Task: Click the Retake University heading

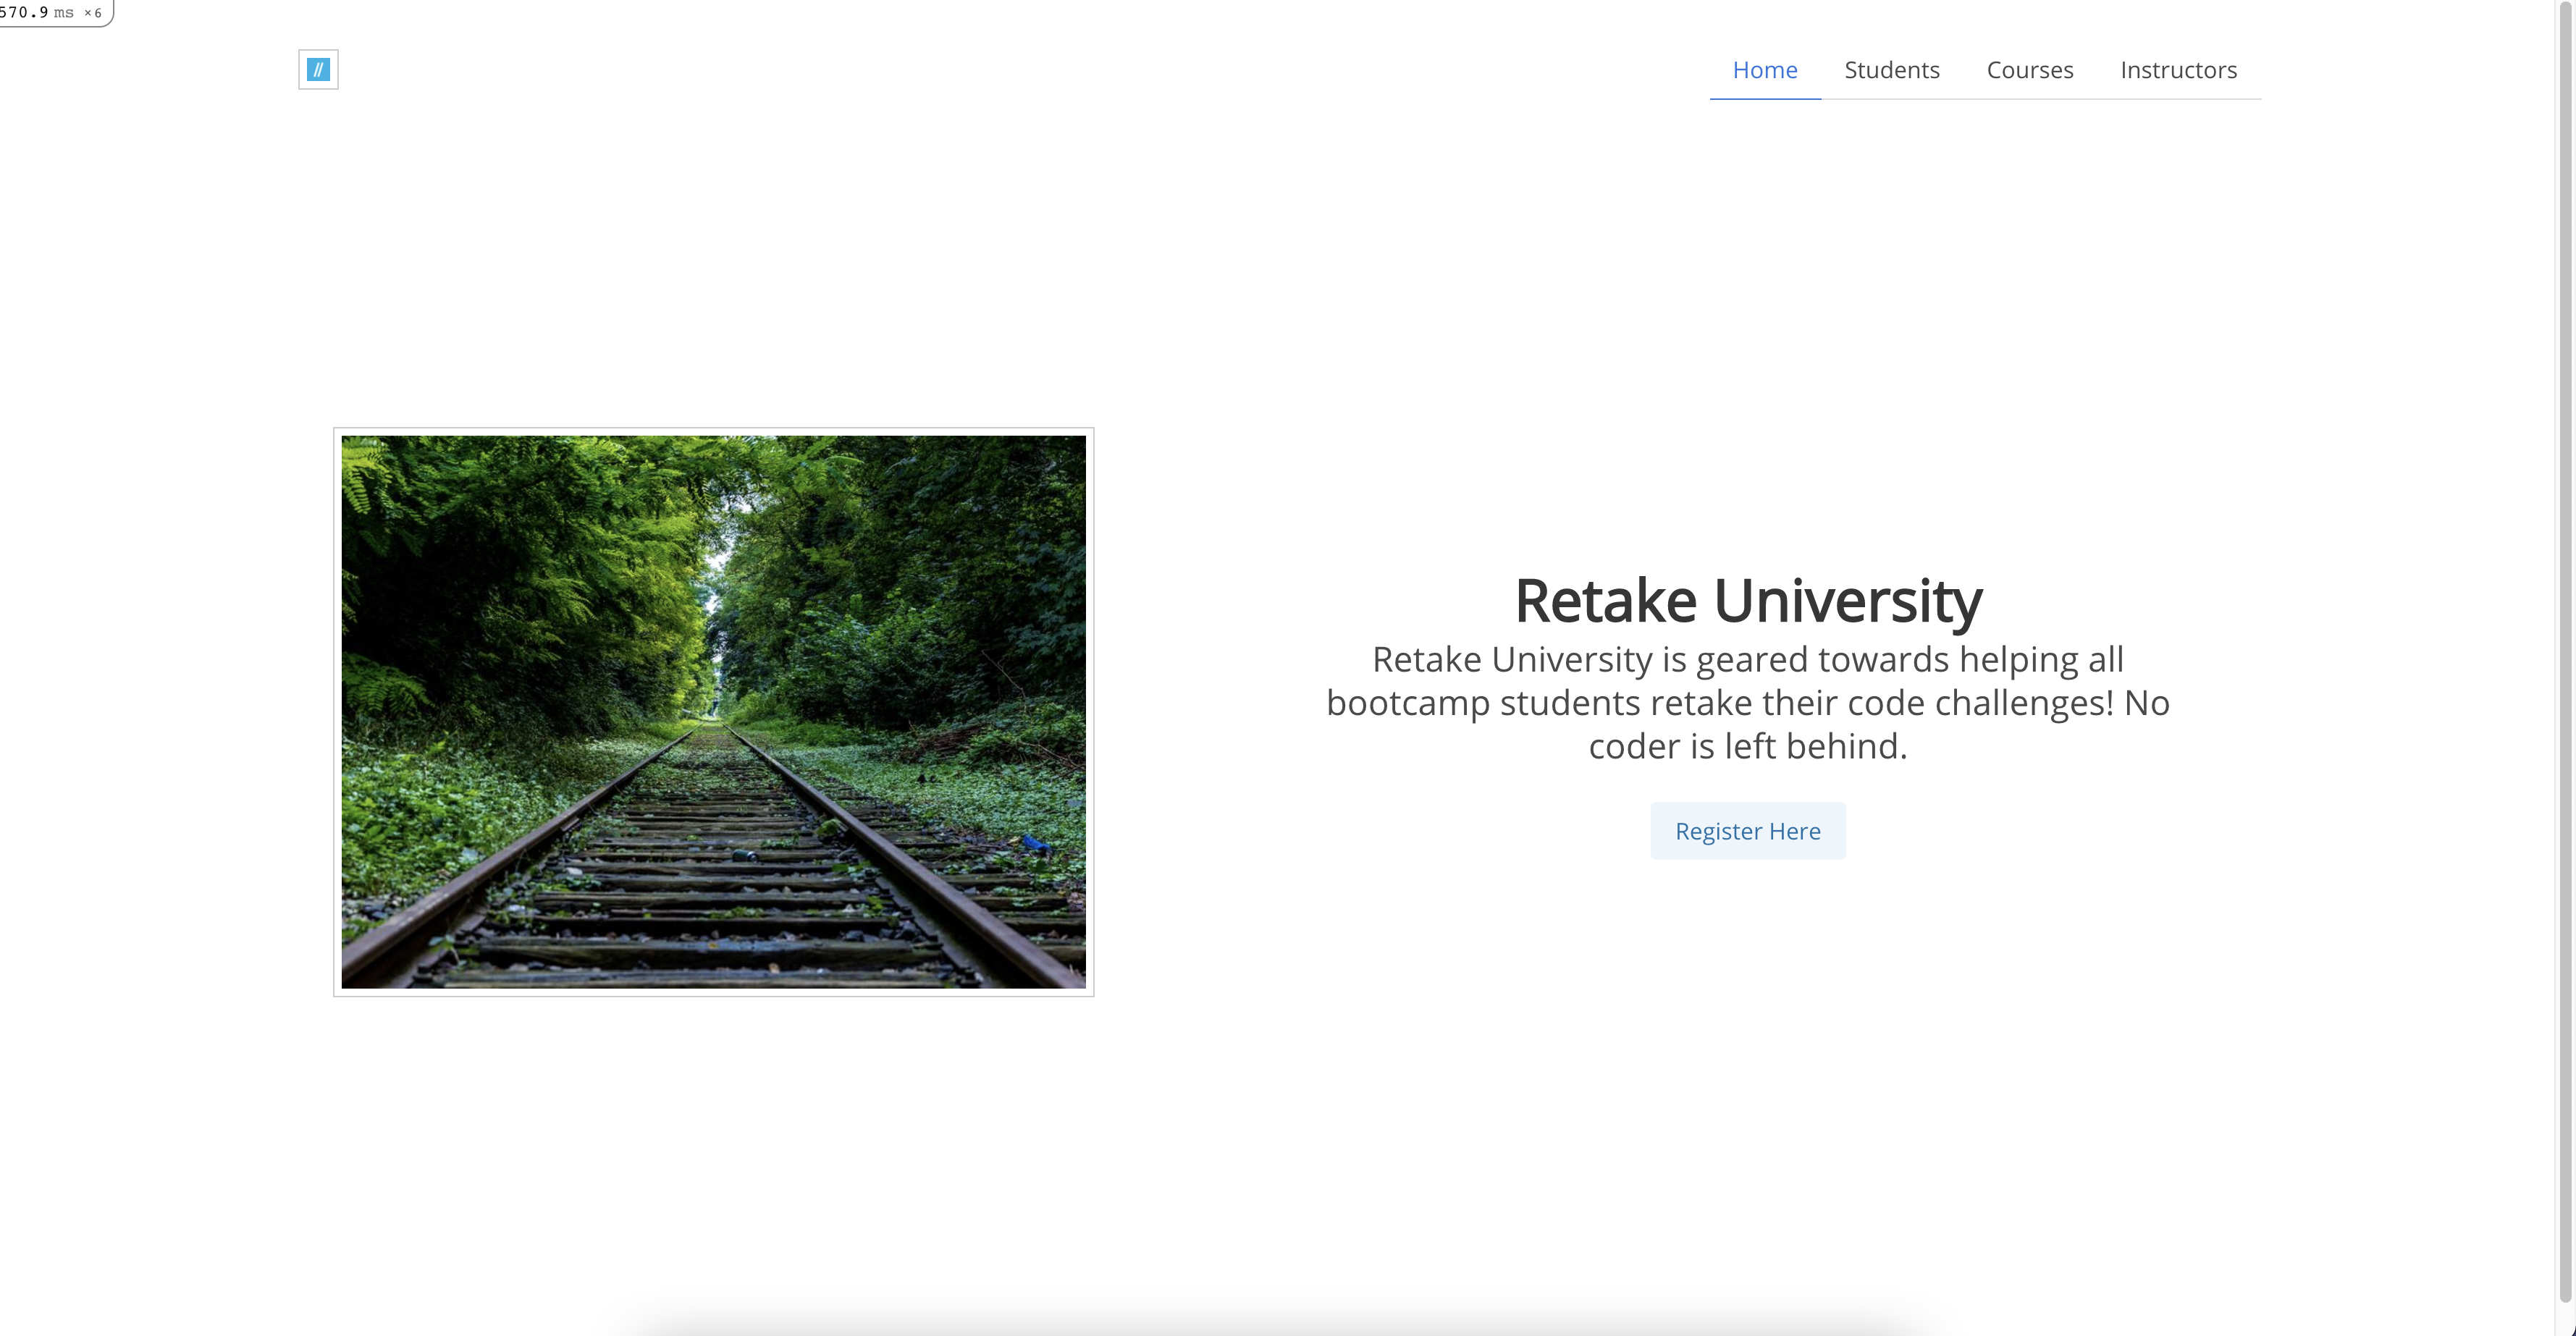Action: tap(1748, 598)
